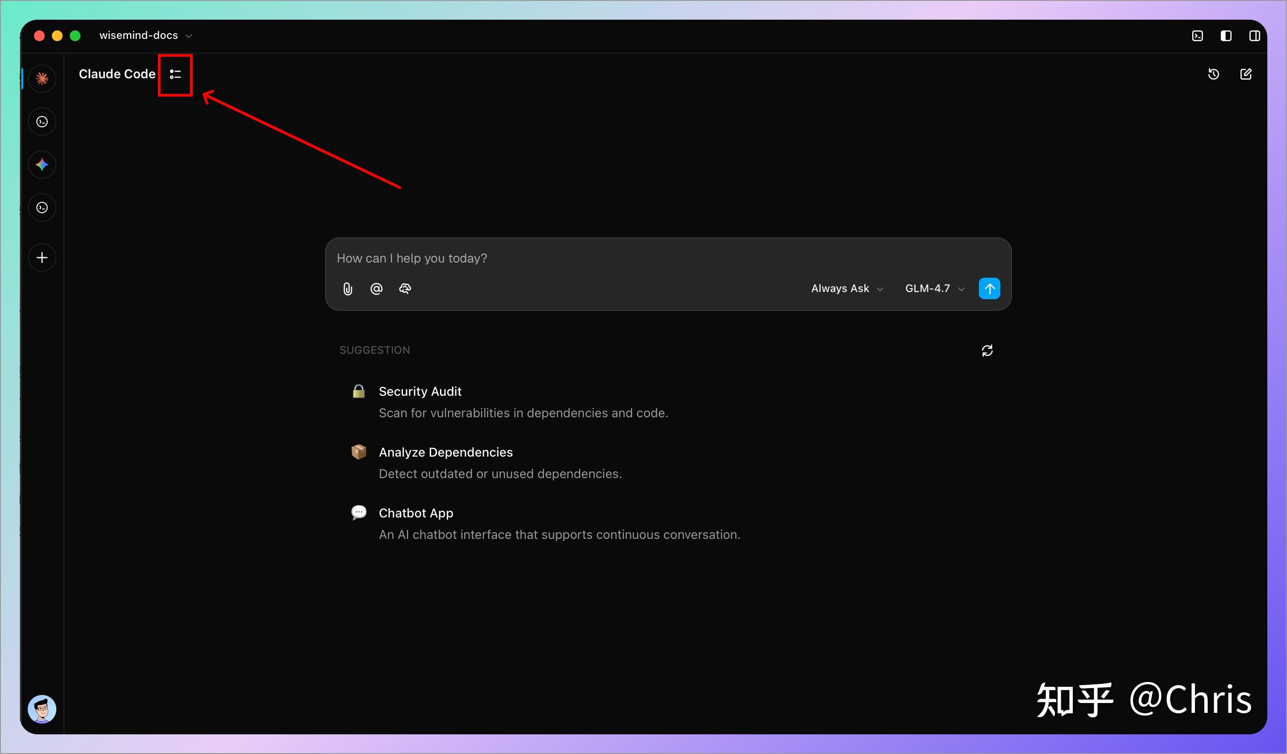Open the Always Ask permission dropdown
The width and height of the screenshot is (1287, 754).
click(x=847, y=288)
